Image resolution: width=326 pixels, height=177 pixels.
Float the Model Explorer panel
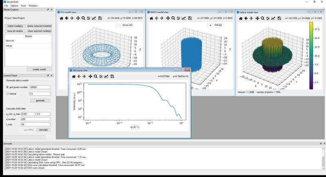tap(48, 9)
